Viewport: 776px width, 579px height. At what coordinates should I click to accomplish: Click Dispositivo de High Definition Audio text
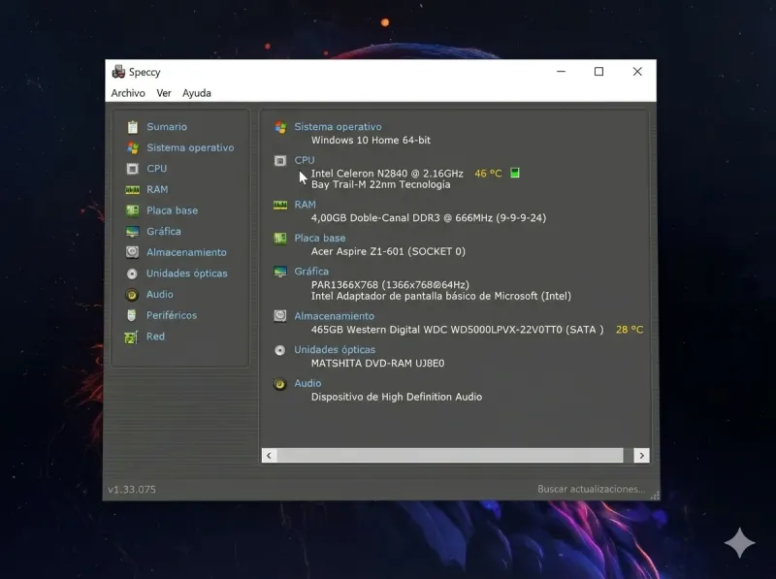(397, 397)
